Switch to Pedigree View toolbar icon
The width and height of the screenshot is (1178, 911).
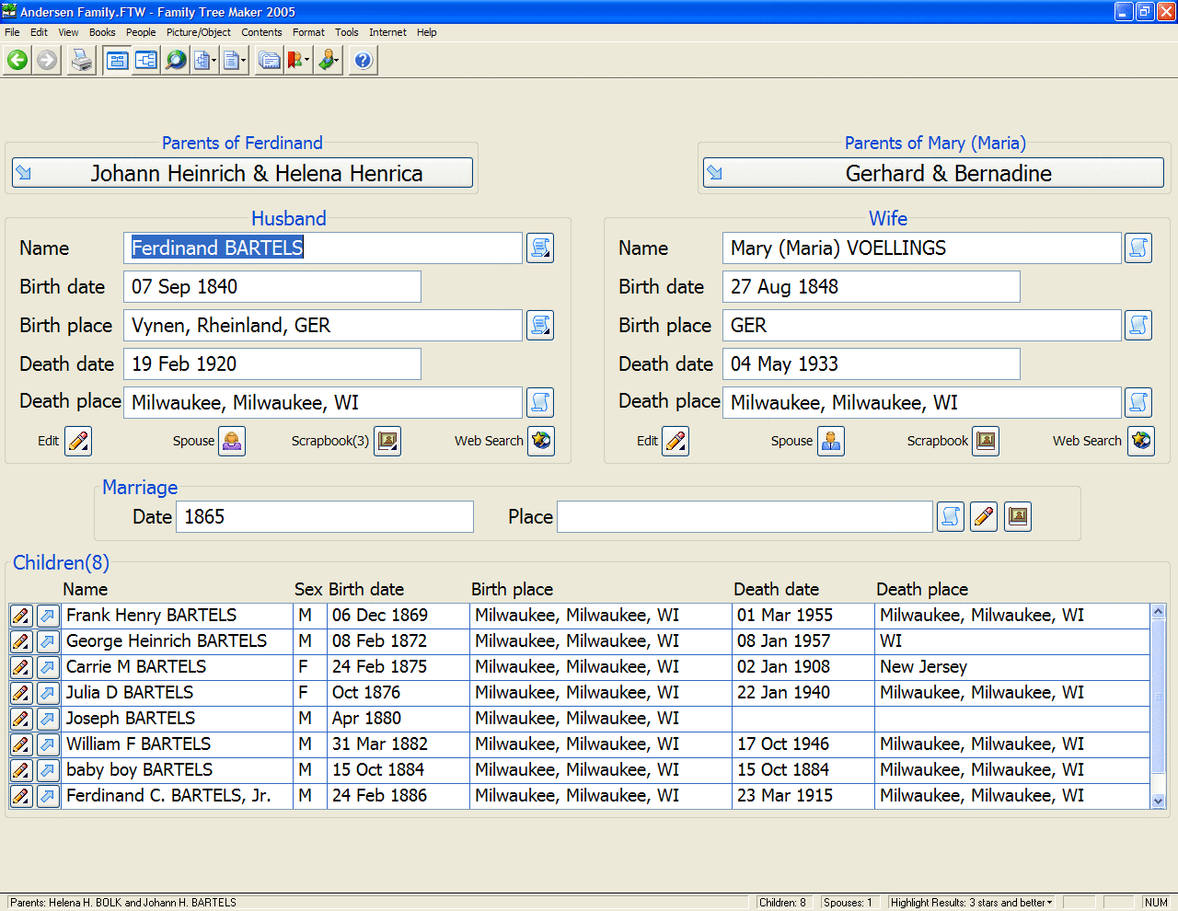[x=146, y=61]
